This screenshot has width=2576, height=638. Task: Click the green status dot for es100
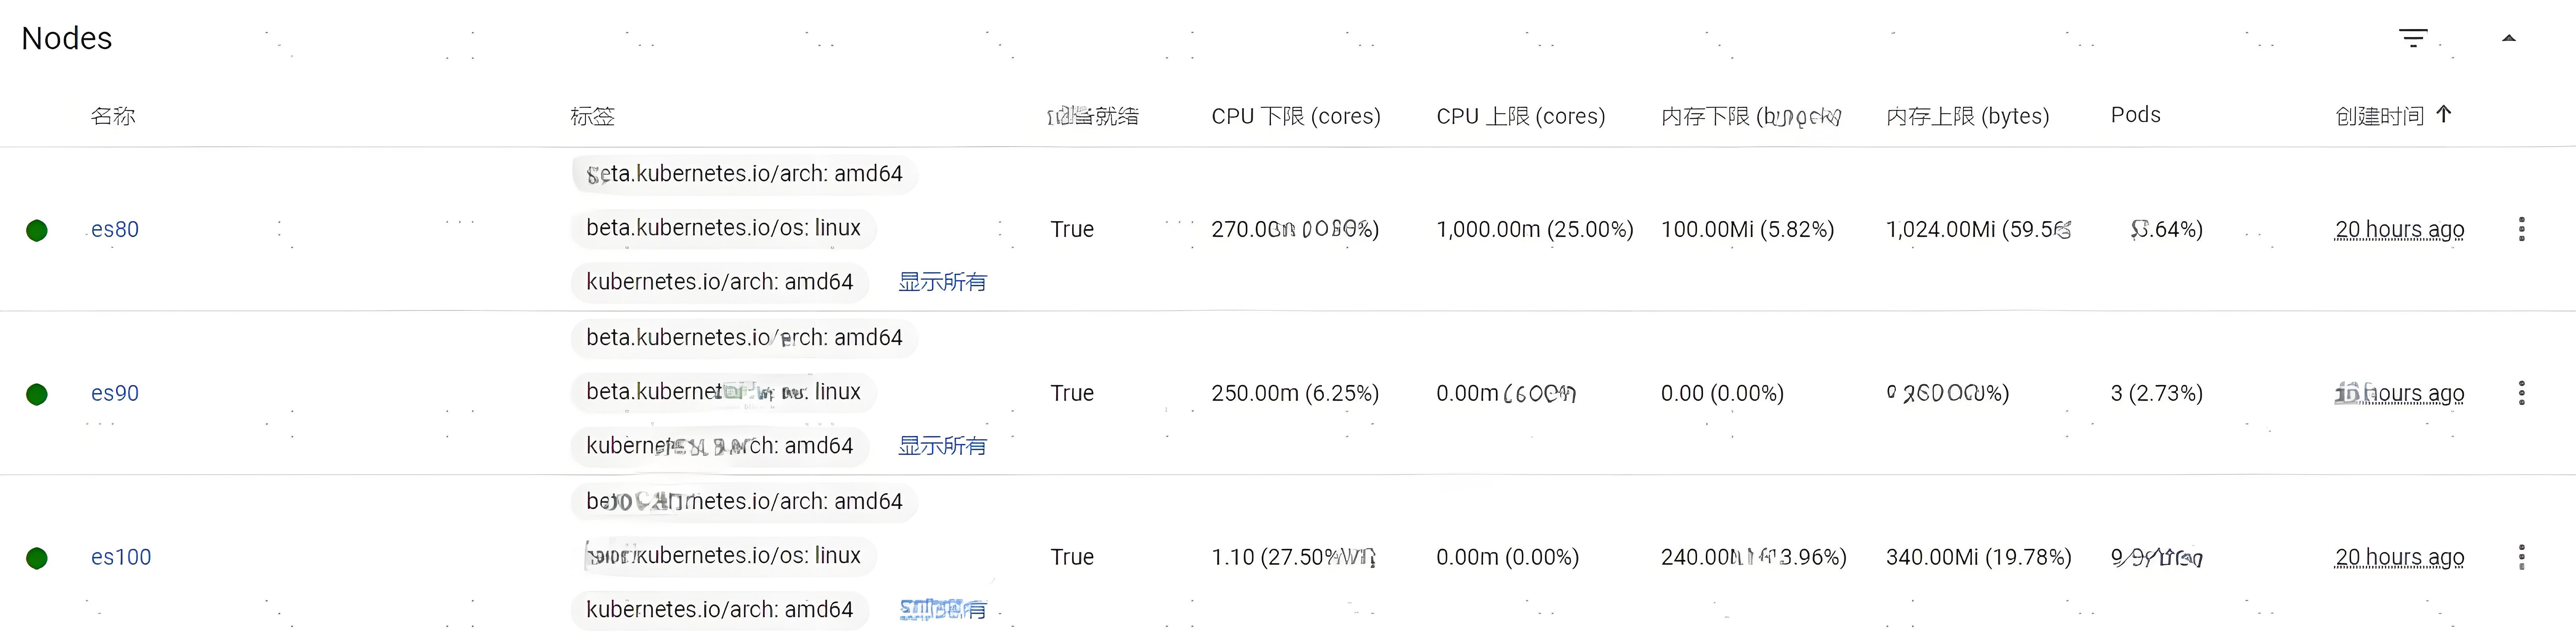37,558
